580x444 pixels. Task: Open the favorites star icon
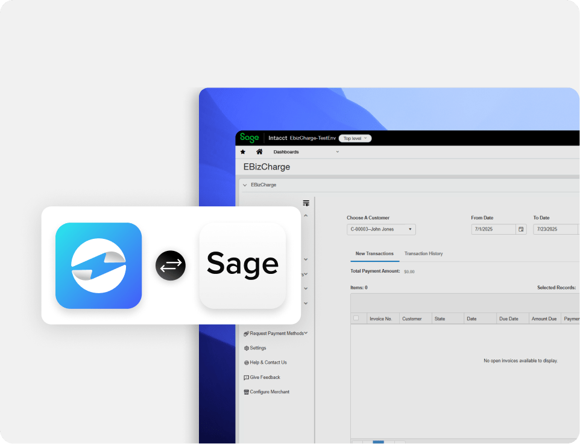point(243,151)
